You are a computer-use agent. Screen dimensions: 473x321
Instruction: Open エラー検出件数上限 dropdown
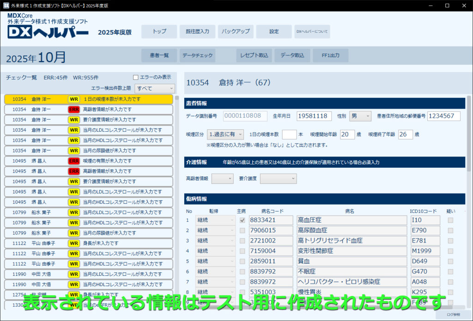pyautogui.click(x=155, y=88)
